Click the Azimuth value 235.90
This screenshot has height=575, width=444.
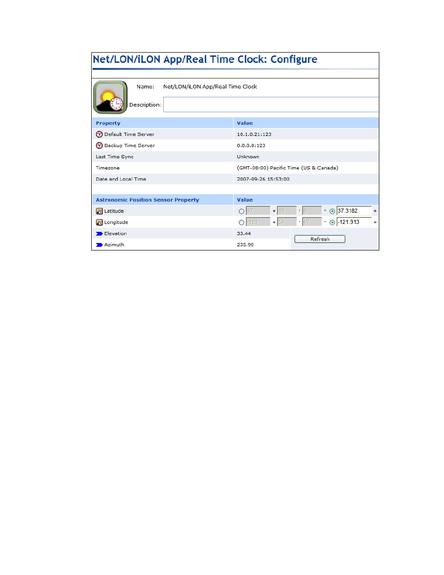coord(245,245)
